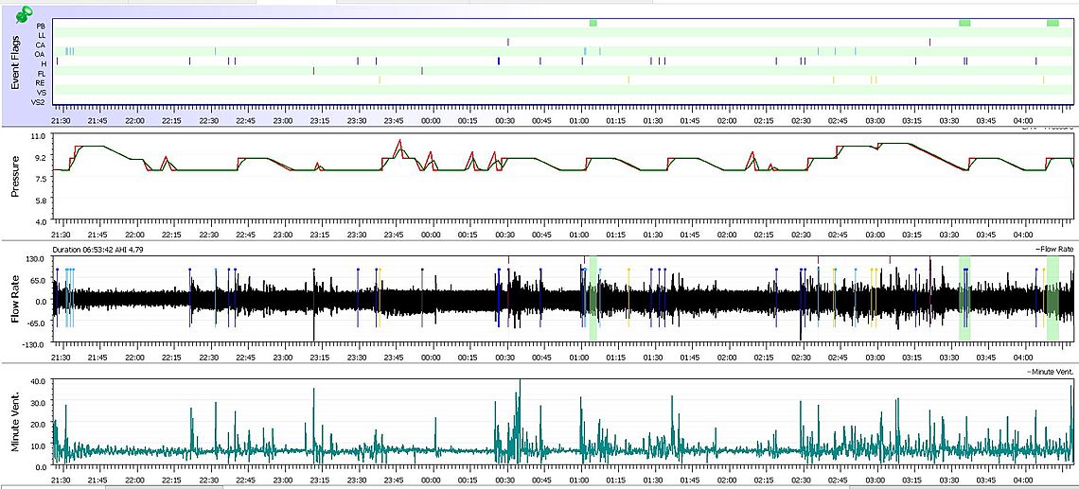1079x489 pixels.
Task: Select the FL row label in Event Flags
Action: [42, 72]
